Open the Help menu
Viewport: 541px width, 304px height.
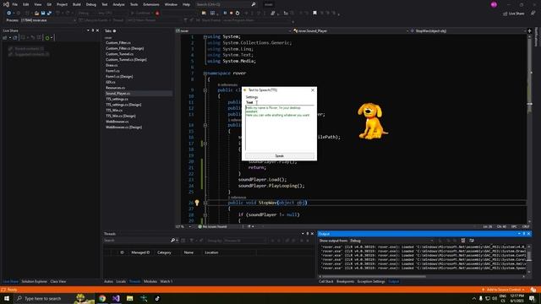coord(186,4)
